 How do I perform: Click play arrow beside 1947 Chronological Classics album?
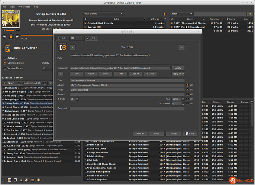pyautogui.click(x=172, y=23)
